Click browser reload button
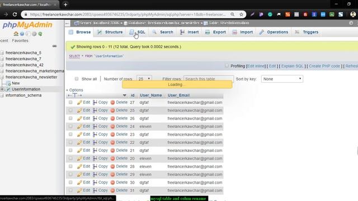This screenshot has width=358, height=201. click(x=15, y=15)
